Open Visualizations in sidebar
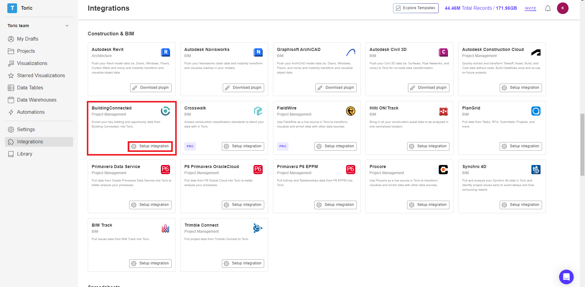Image resolution: width=585 pixels, height=287 pixels. [39, 63]
